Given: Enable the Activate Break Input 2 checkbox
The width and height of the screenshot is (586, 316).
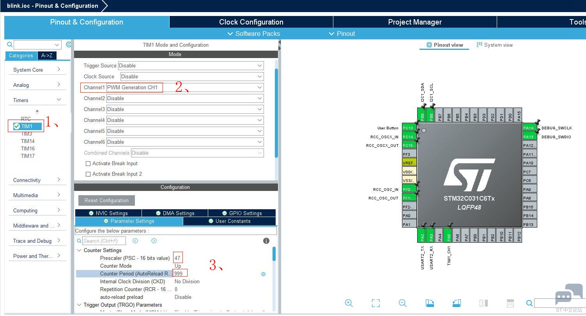Looking at the screenshot, I should pyautogui.click(x=88, y=174).
